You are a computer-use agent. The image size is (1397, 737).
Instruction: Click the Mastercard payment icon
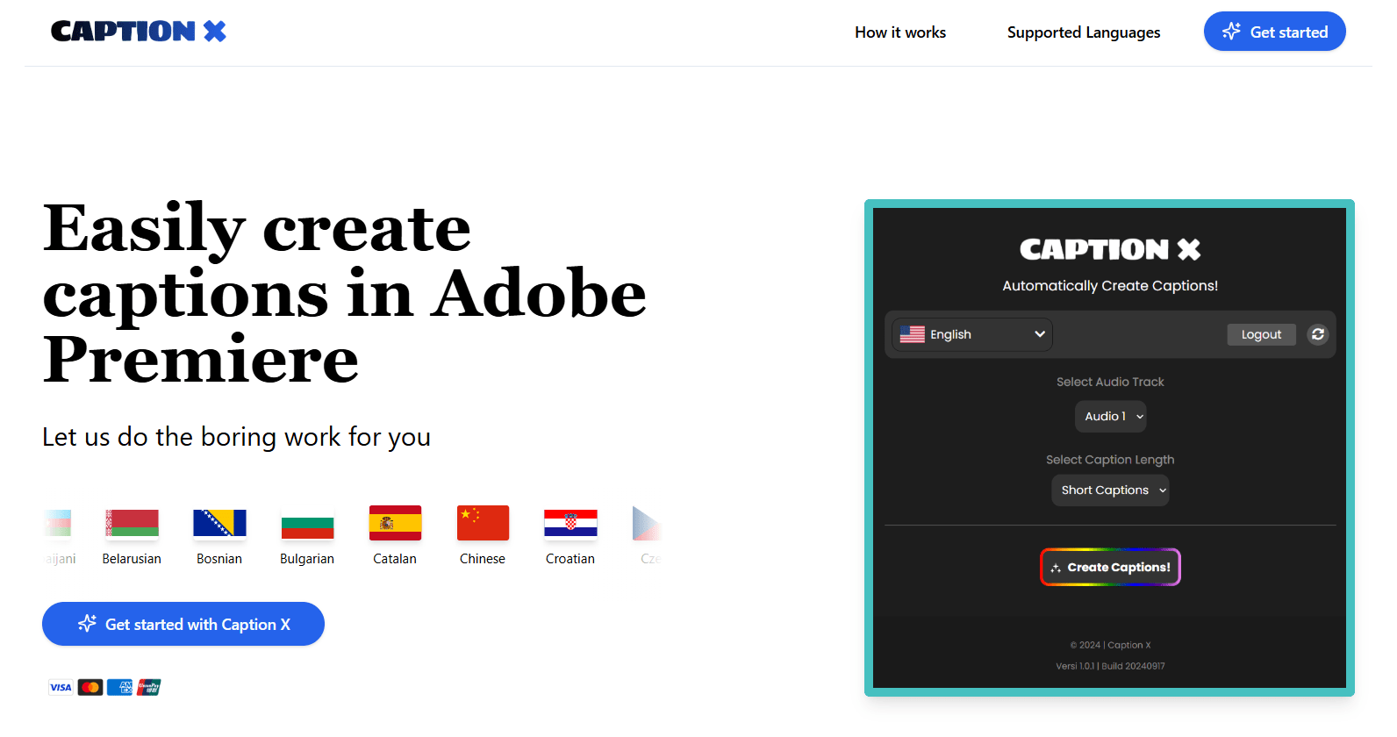90,687
